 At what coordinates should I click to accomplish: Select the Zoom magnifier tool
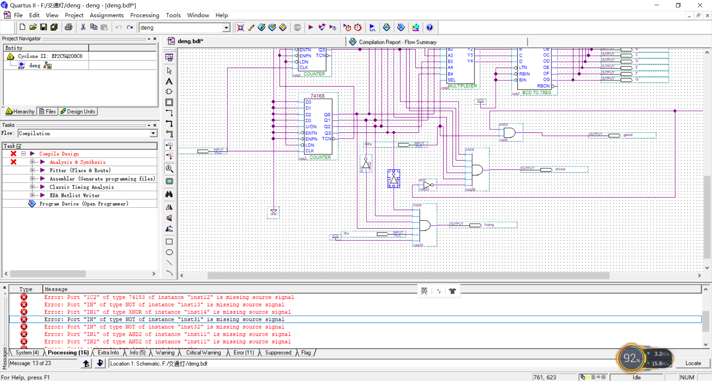[169, 169]
